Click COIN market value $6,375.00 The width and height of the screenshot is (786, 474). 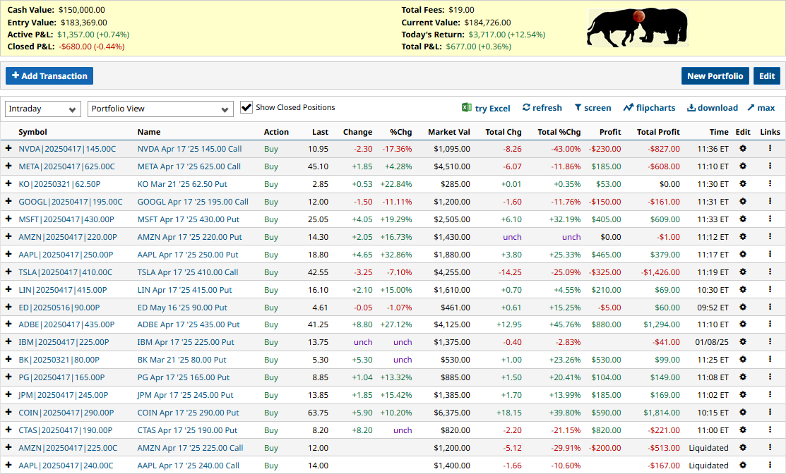point(452,413)
